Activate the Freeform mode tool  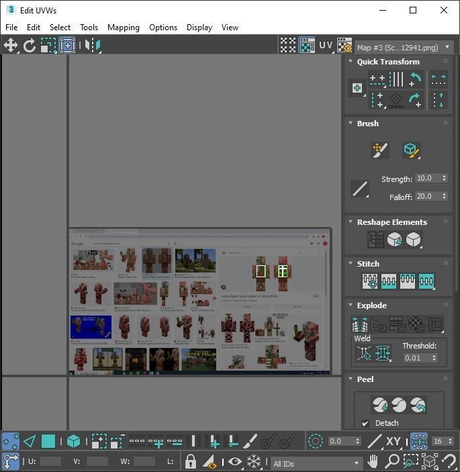[x=67, y=46]
